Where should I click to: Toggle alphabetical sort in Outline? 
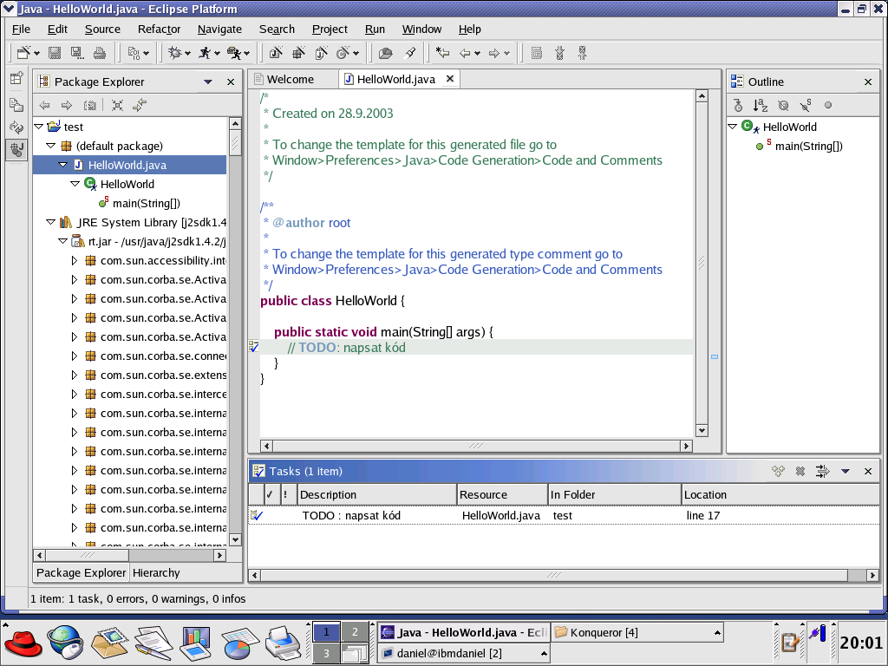760,105
